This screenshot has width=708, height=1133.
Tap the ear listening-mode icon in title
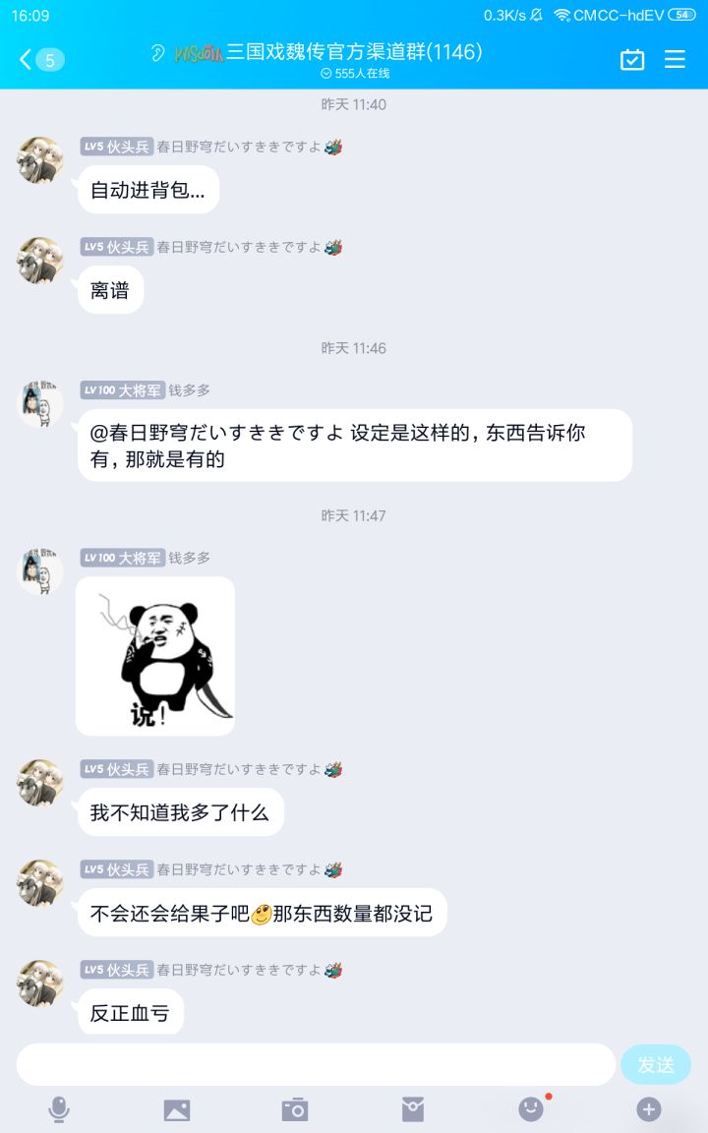[157, 53]
